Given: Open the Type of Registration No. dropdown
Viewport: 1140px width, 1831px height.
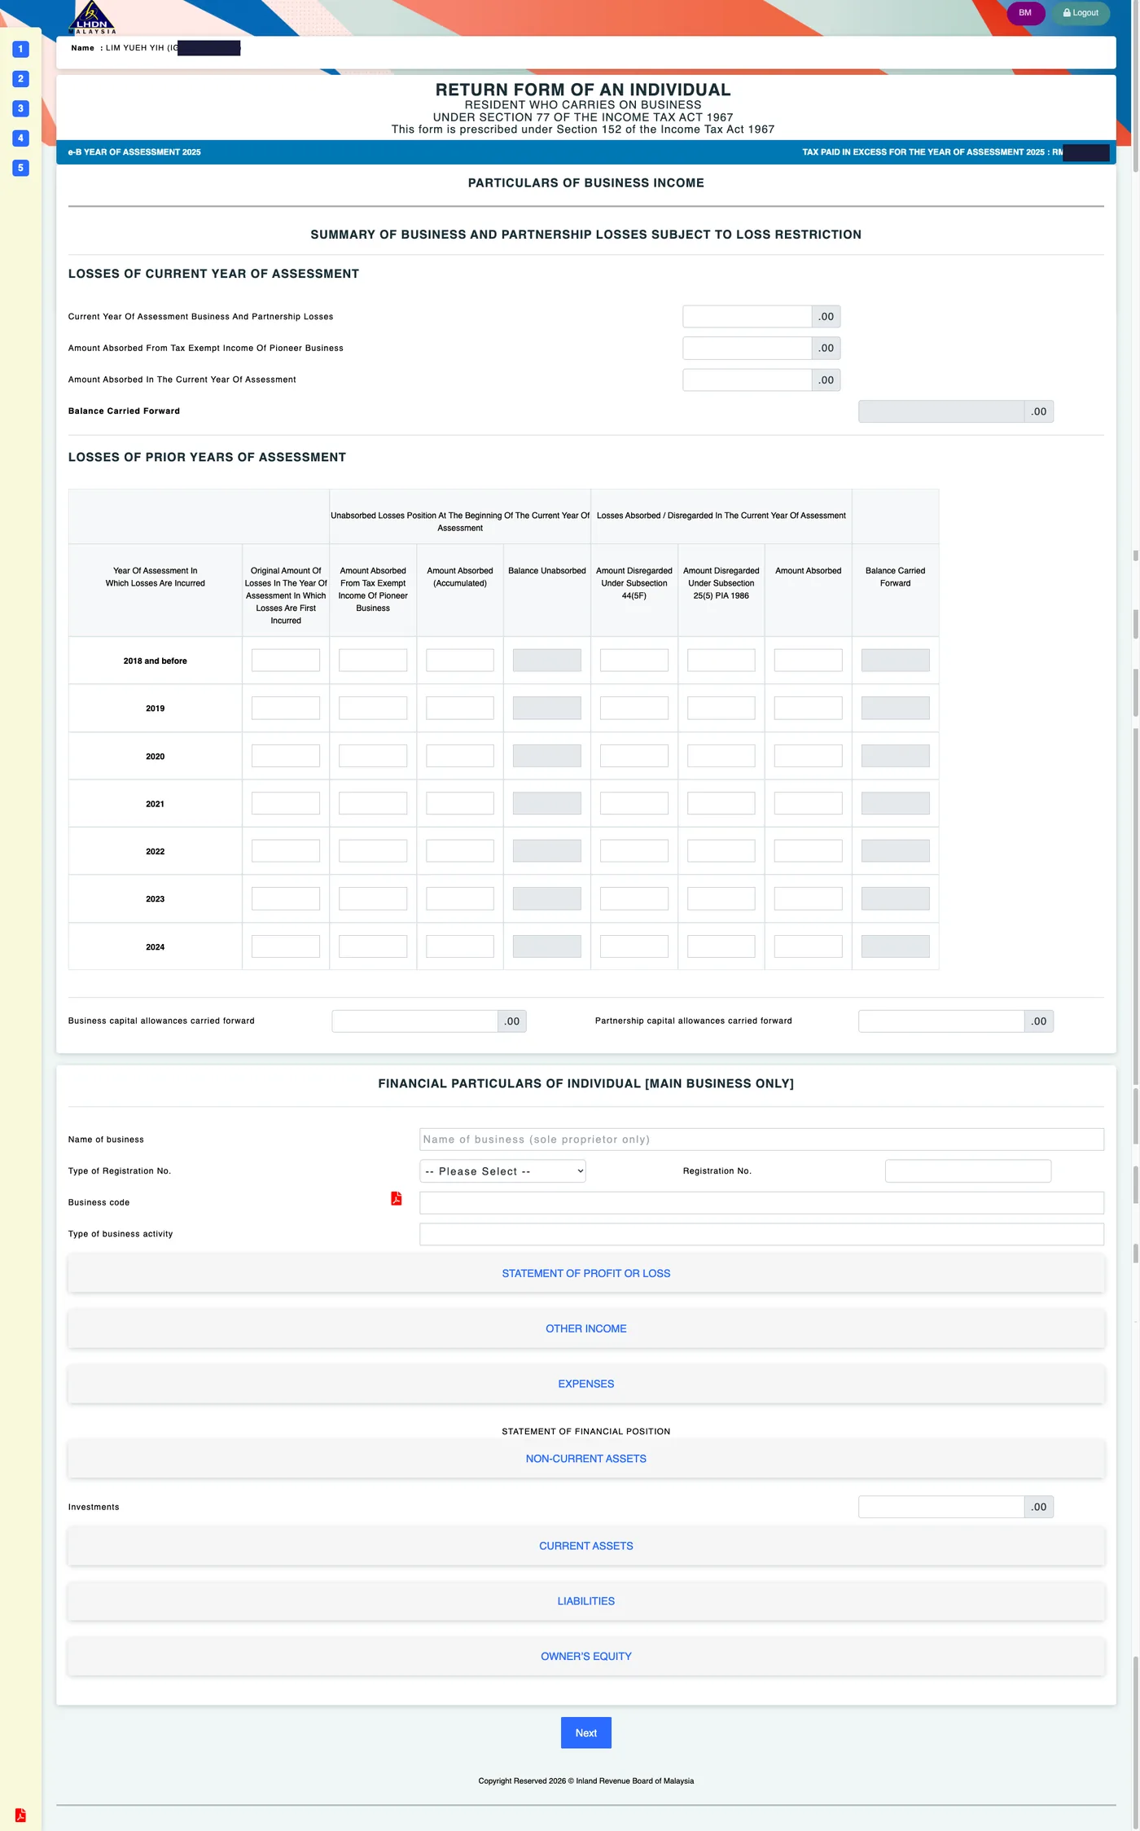Looking at the screenshot, I should pos(502,1171).
